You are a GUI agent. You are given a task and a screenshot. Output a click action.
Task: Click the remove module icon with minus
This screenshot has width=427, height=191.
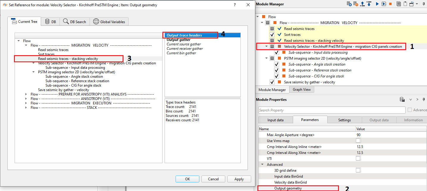pyautogui.click(x=356, y=4)
